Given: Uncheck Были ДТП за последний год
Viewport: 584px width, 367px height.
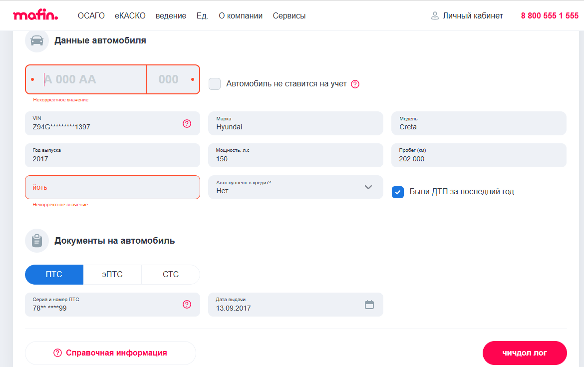Looking at the screenshot, I should [x=398, y=192].
